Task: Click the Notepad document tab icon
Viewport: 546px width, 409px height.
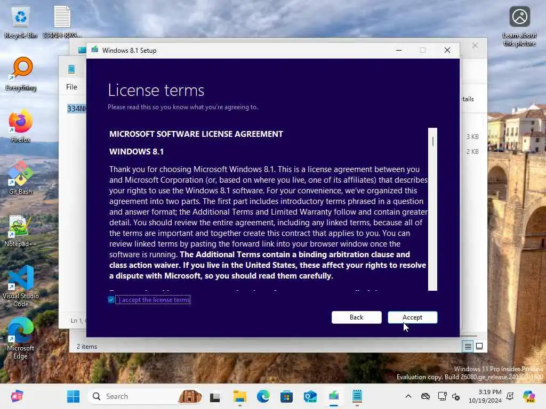Action: tap(71, 69)
